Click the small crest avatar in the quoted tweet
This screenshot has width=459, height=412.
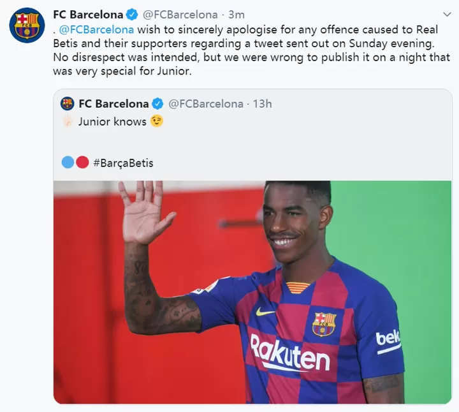pyautogui.click(x=68, y=103)
